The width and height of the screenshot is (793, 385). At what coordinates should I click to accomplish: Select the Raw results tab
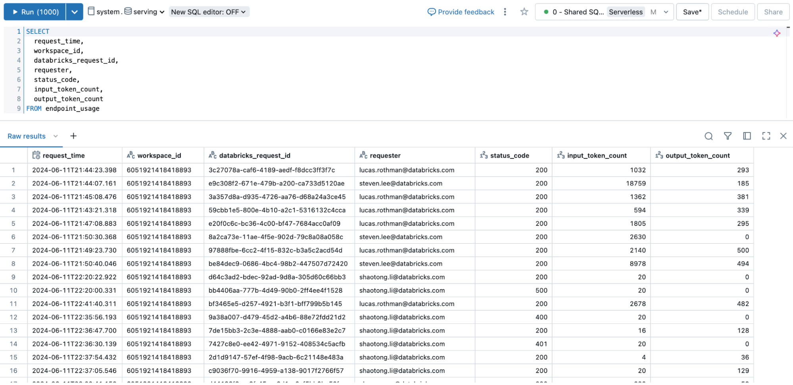click(27, 136)
